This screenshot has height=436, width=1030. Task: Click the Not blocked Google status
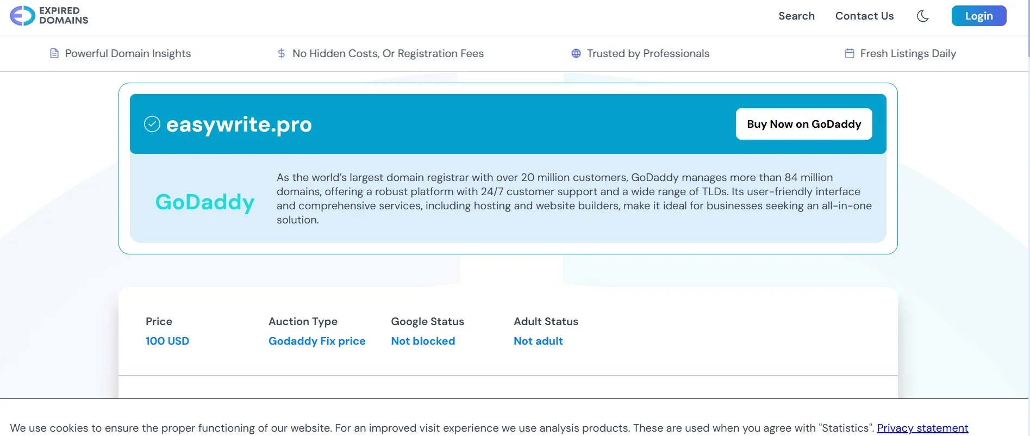[423, 341]
